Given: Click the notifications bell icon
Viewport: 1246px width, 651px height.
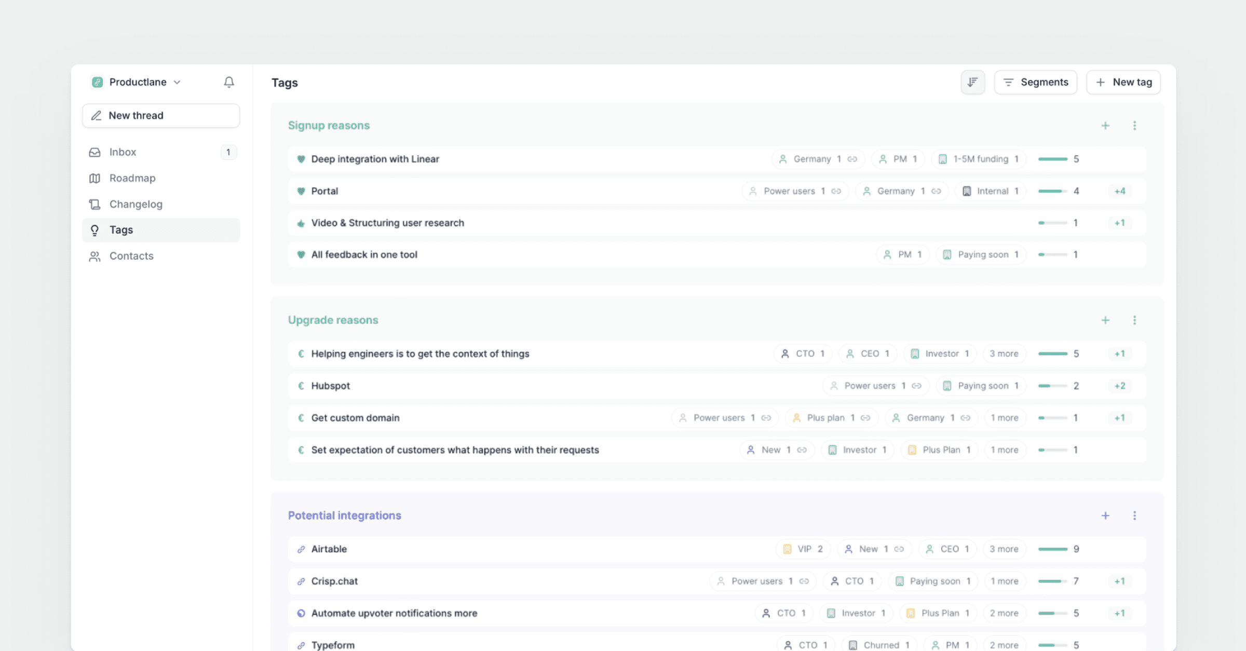Looking at the screenshot, I should pos(229,82).
